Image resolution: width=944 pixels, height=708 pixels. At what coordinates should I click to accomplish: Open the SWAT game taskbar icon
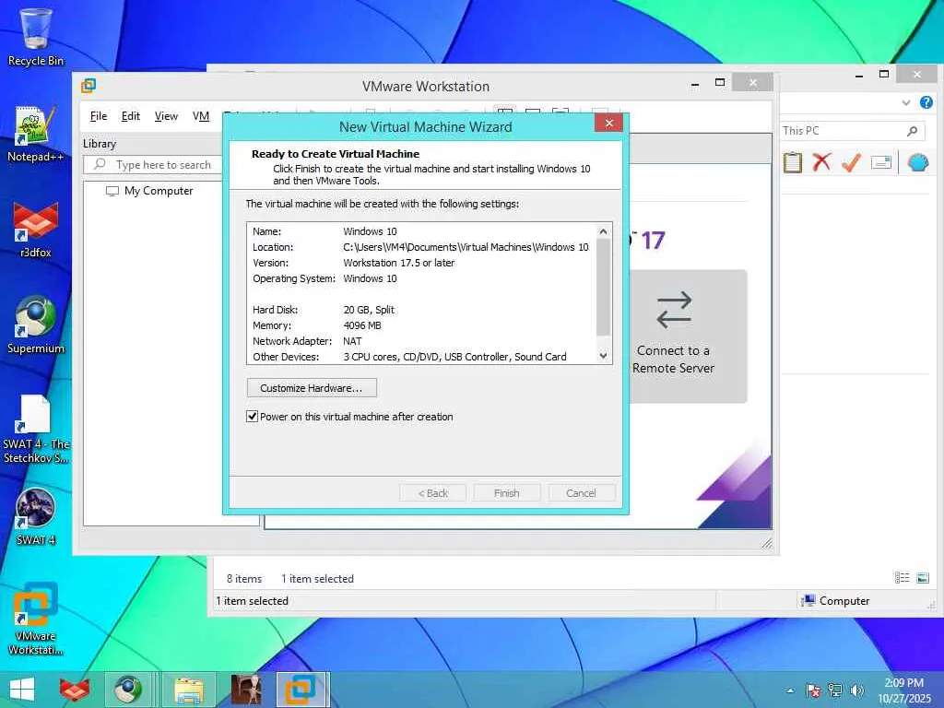click(x=246, y=690)
